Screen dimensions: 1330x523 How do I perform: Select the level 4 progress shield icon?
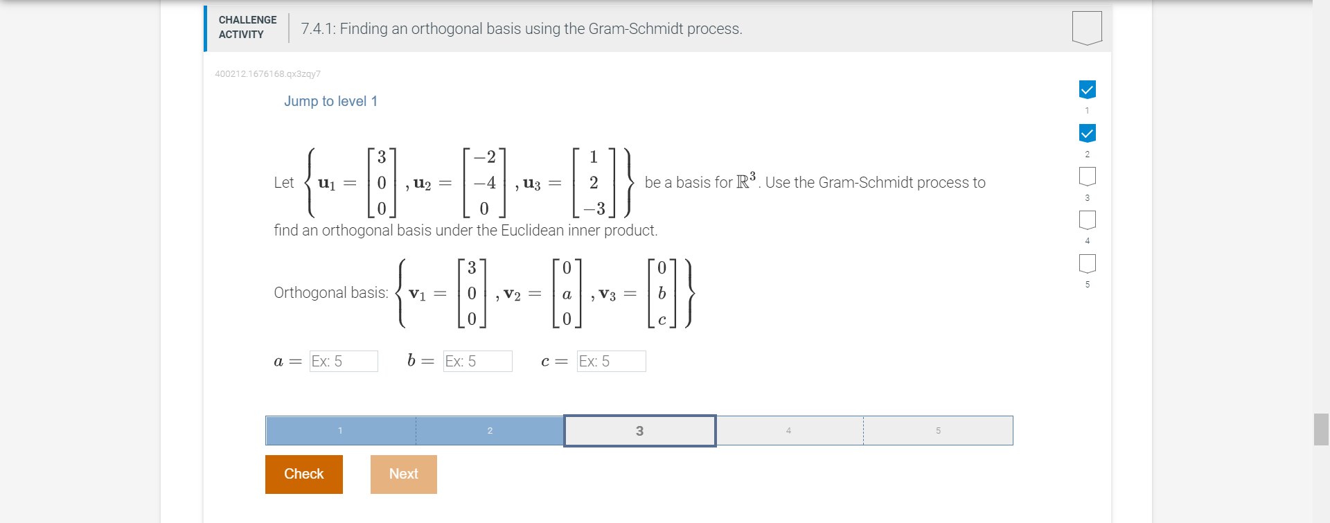click(x=1088, y=220)
